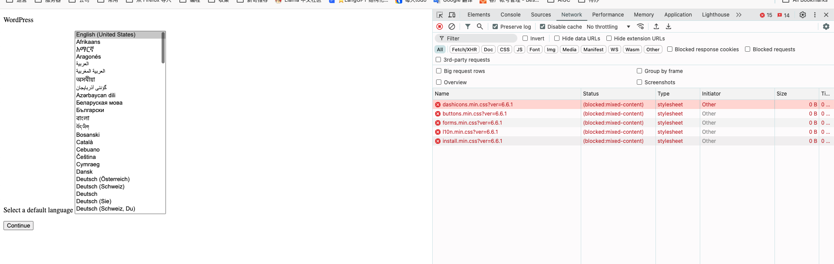The height and width of the screenshot is (264, 834).
Task: Select the install.min.css?ver=6.6.1 request row
Action: tap(633, 141)
